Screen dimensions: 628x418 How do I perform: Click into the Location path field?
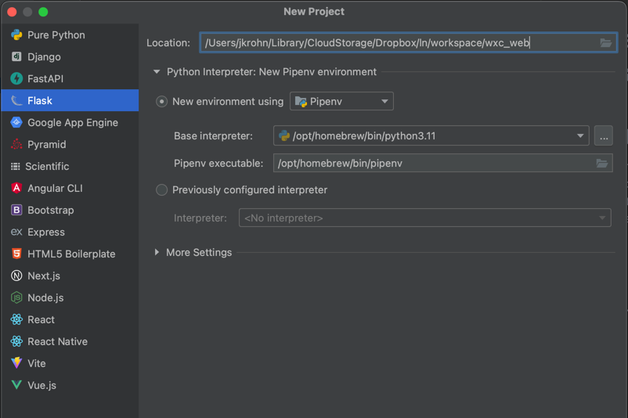click(392, 43)
